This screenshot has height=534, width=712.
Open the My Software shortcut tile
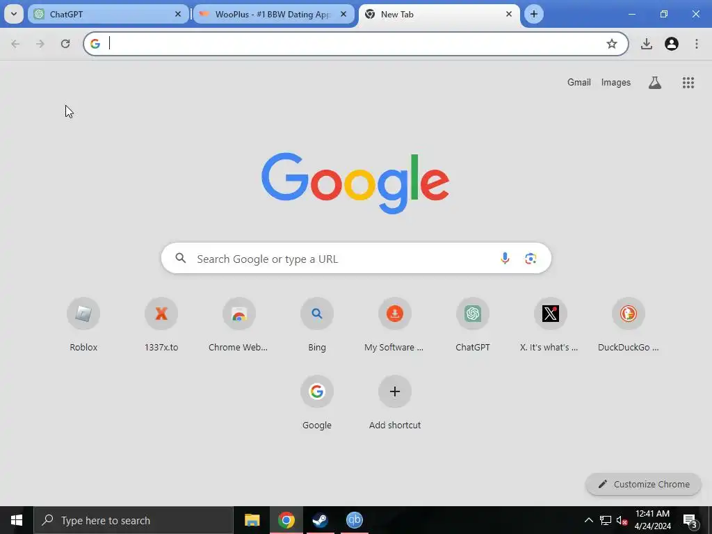395,325
